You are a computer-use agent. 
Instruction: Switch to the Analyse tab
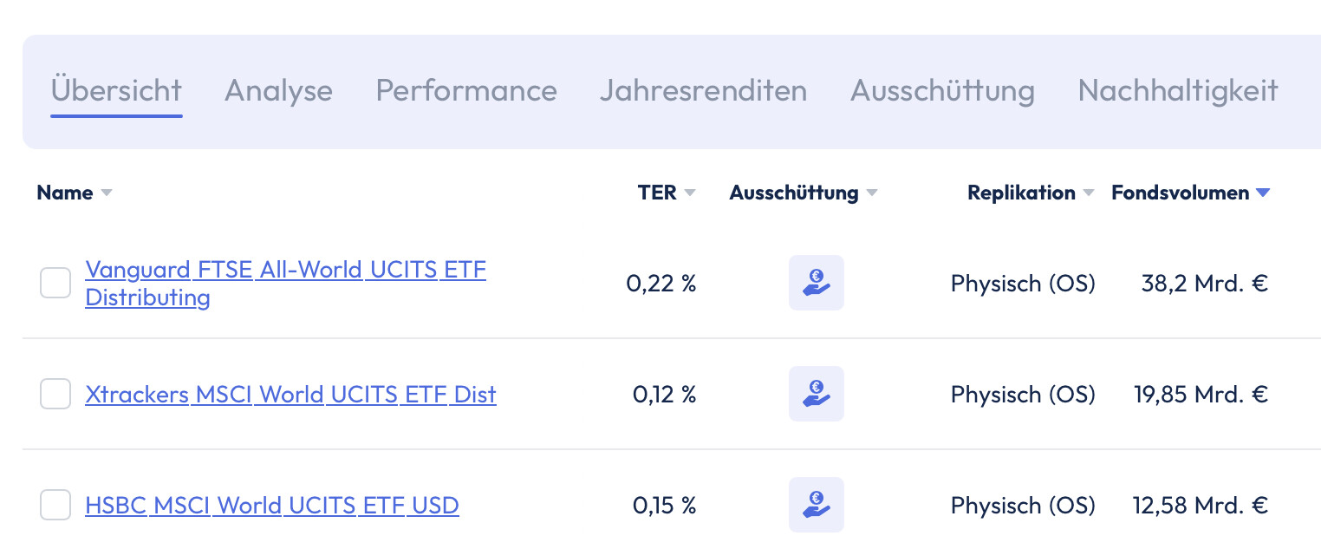tap(278, 91)
